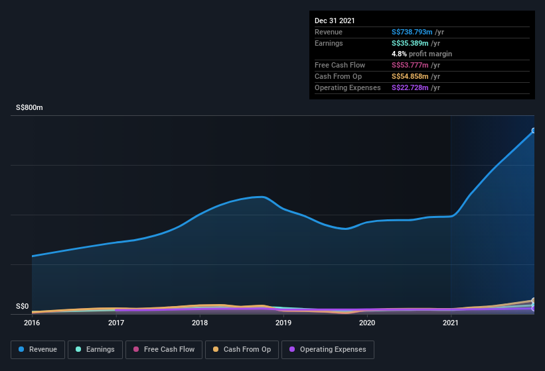
Task: Click the Revenue end data point marker
Action: coord(534,131)
